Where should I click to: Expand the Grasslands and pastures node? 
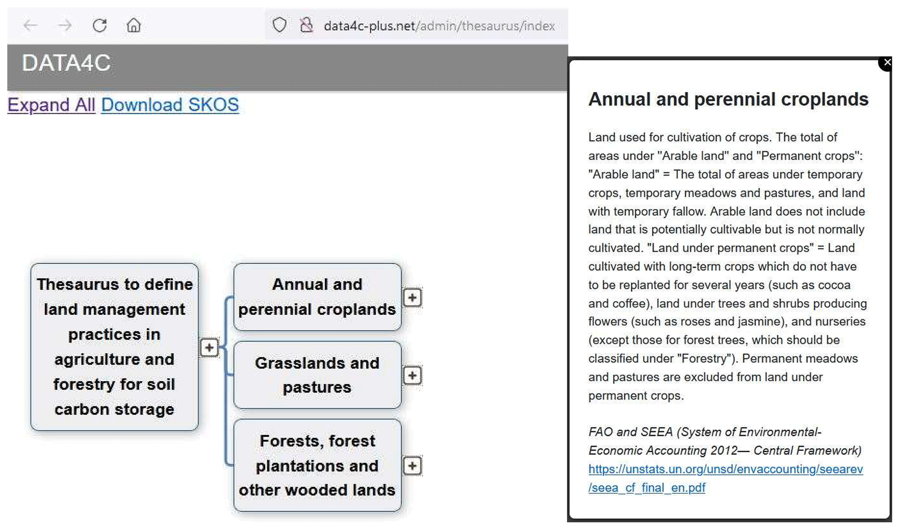[x=412, y=376]
